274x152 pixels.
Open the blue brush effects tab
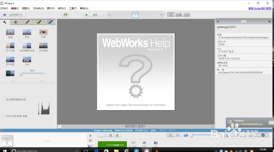point(50,22)
